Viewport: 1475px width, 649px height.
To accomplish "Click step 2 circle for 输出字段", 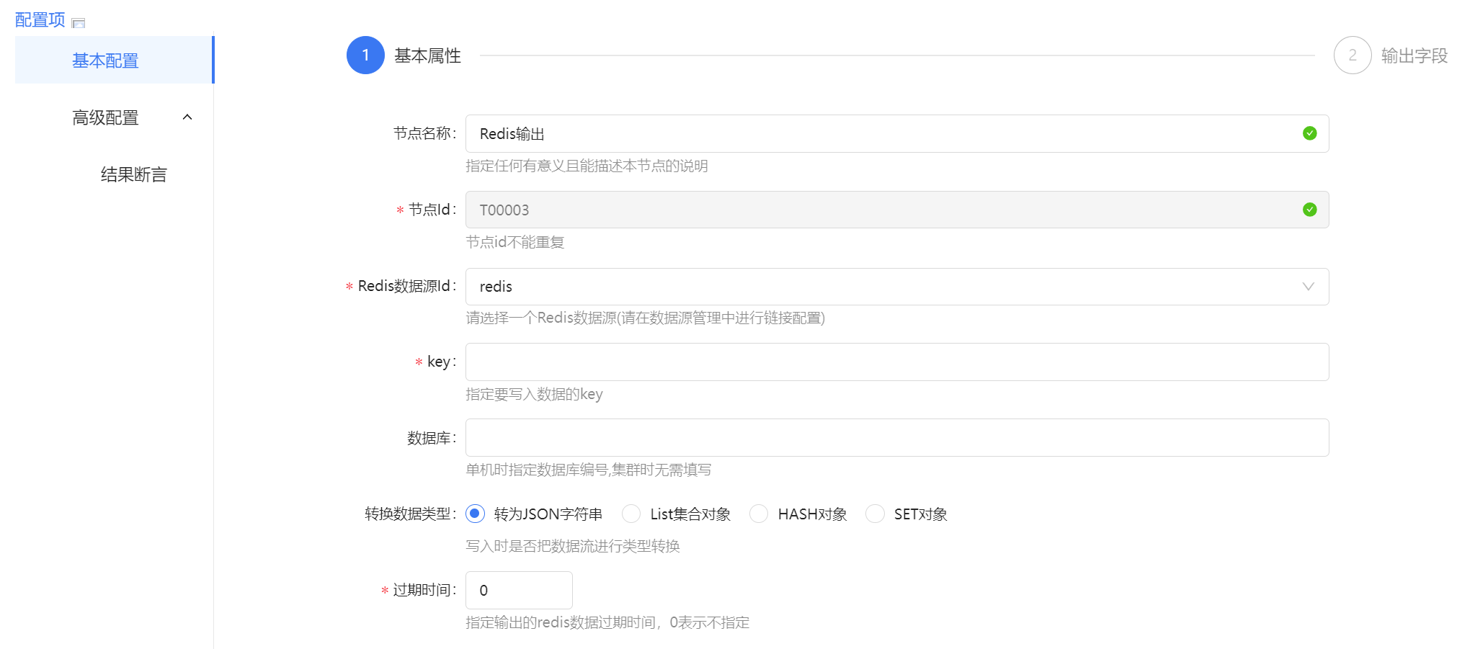I will point(1352,55).
